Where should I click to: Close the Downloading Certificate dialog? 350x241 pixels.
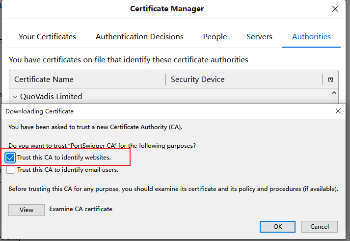coord(338,111)
